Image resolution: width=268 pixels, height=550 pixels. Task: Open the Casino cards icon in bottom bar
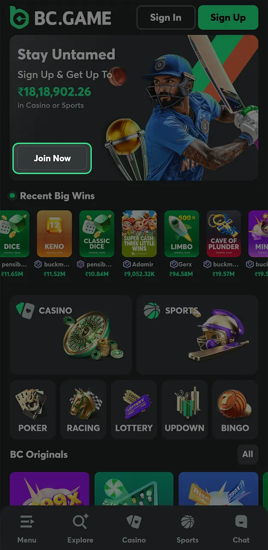point(134,522)
